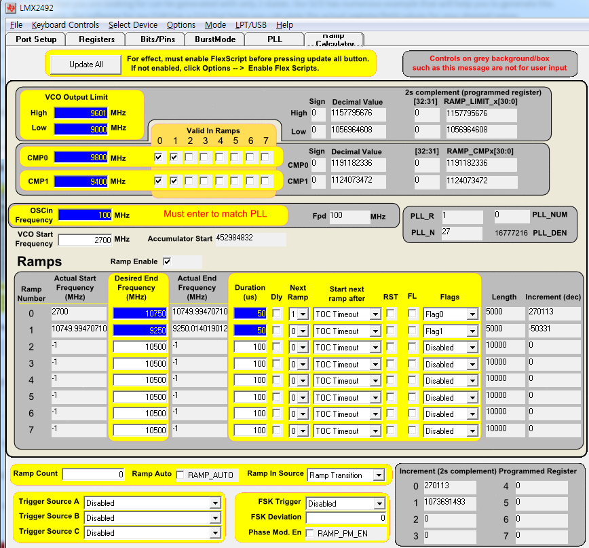Click the LMX2492 app icon in title bar

click(11, 7)
